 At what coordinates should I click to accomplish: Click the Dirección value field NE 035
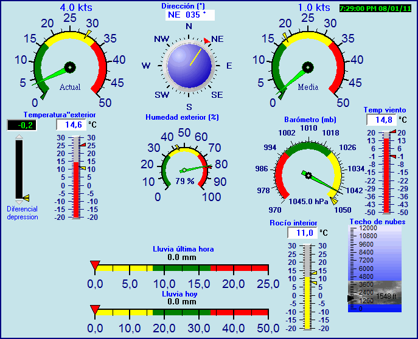189,15
